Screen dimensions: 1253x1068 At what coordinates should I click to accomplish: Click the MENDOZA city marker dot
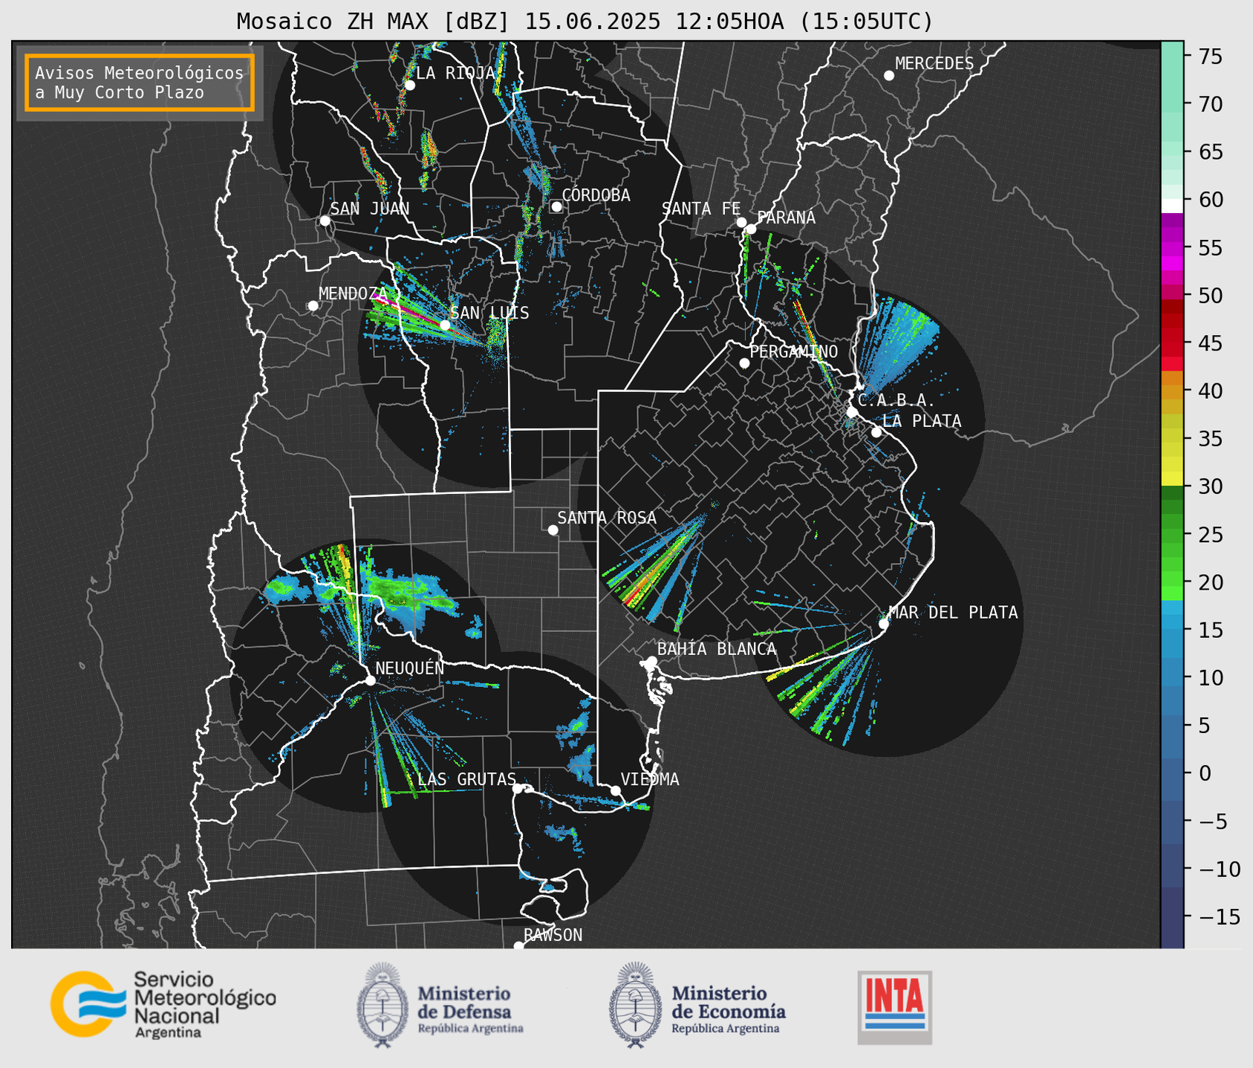tap(313, 306)
